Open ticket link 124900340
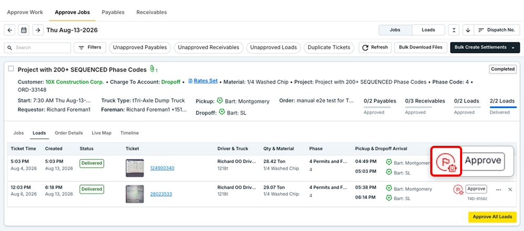 coord(162,168)
